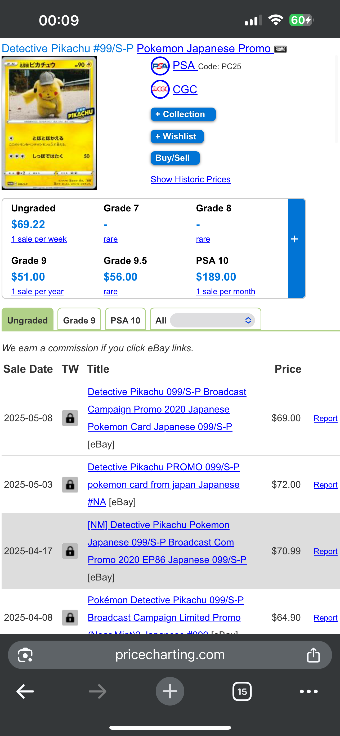This screenshot has height=736, width=340.
Task: Open the tab switcher showing 15 tabs
Action: tap(242, 691)
